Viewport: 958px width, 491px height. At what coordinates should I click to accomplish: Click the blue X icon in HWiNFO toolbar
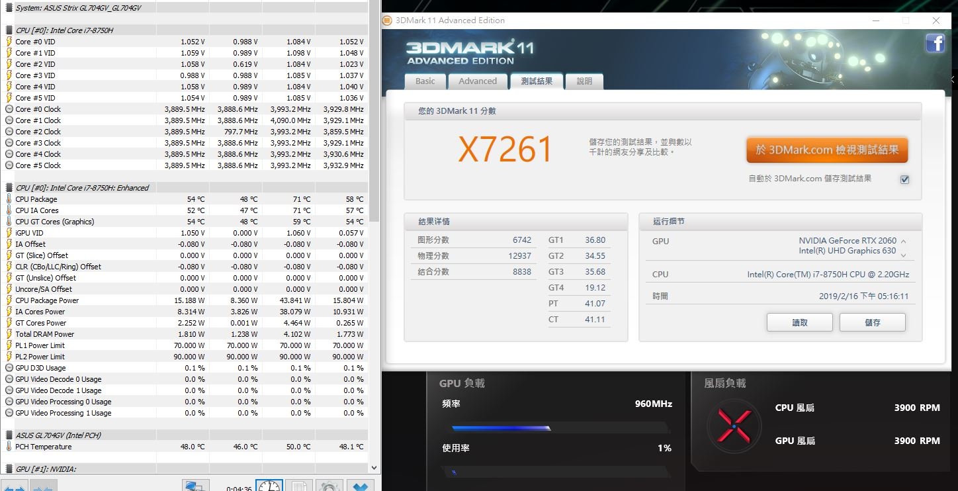[361, 486]
